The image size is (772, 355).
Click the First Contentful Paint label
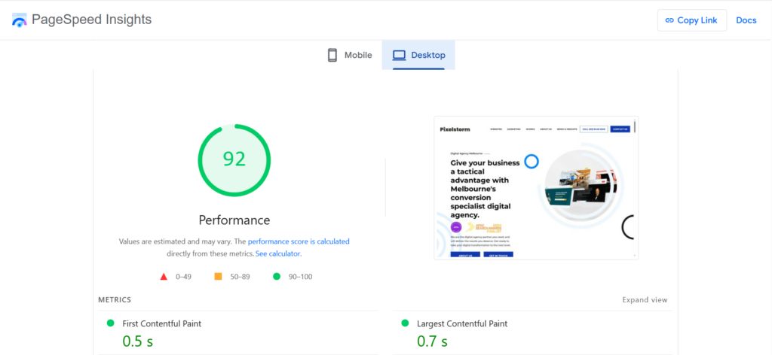pos(162,323)
